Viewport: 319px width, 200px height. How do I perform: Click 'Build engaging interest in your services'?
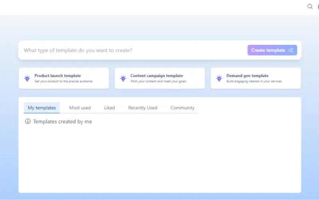[x=254, y=81]
